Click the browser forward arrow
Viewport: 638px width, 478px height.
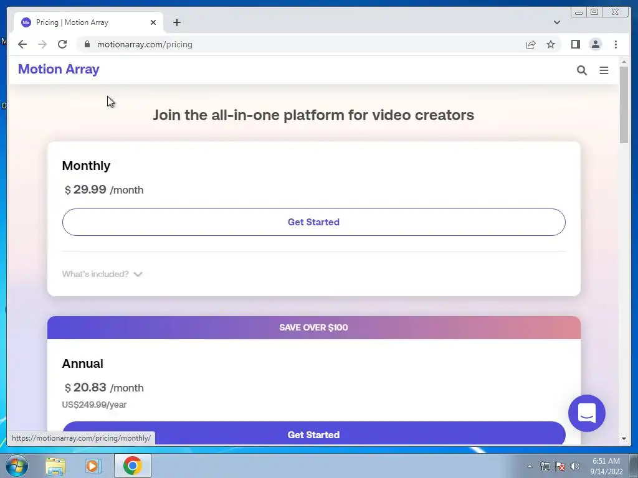point(42,44)
